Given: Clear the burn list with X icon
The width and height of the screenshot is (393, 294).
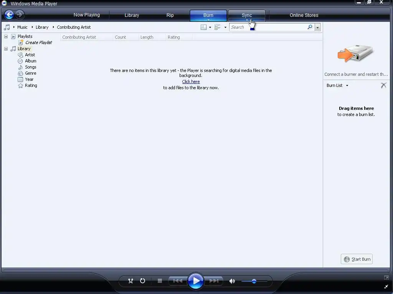Looking at the screenshot, I should click(x=383, y=85).
